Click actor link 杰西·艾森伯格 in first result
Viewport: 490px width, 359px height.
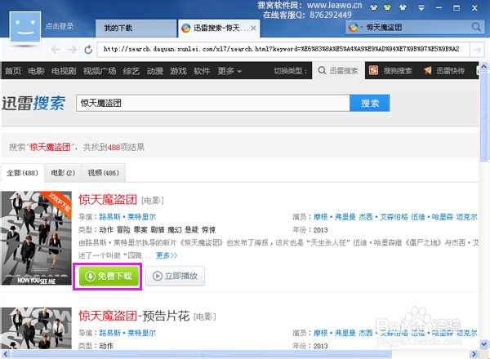(383, 217)
